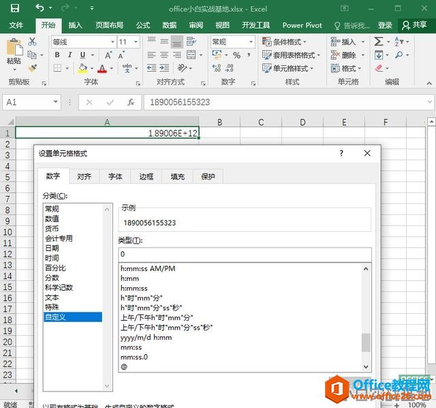Click the Paste clipboard icon
The image size is (436, 408).
14,47
